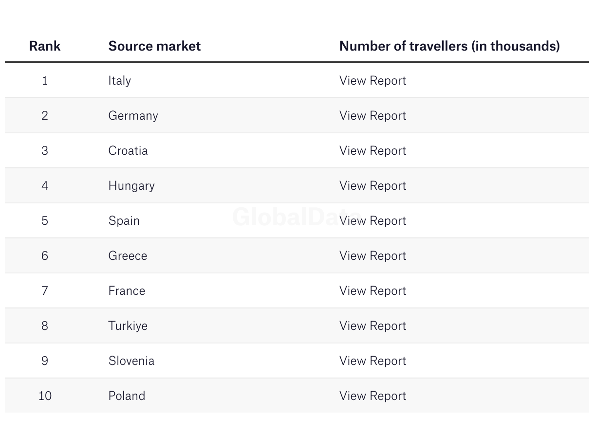Select the Poland source market cell

click(x=127, y=396)
